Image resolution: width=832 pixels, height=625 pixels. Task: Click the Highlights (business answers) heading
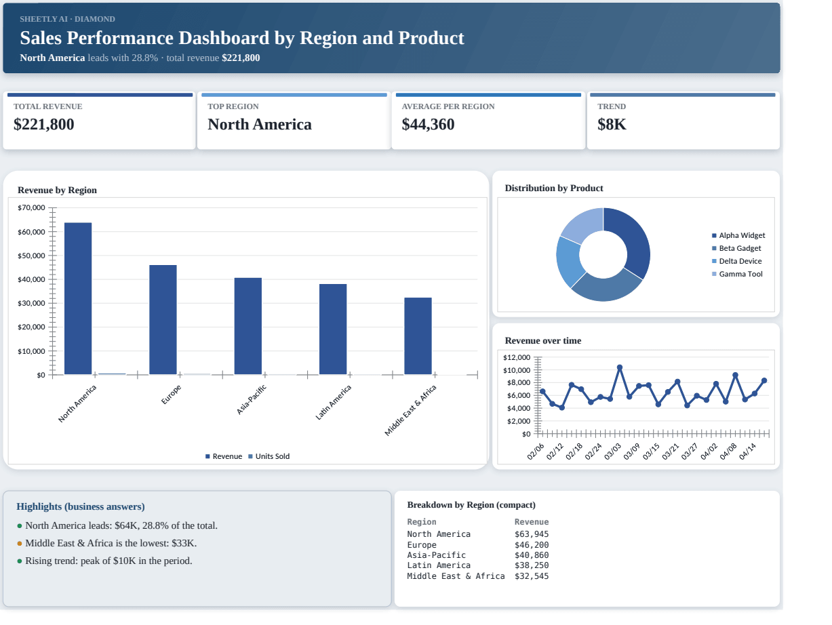coord(81,507)
